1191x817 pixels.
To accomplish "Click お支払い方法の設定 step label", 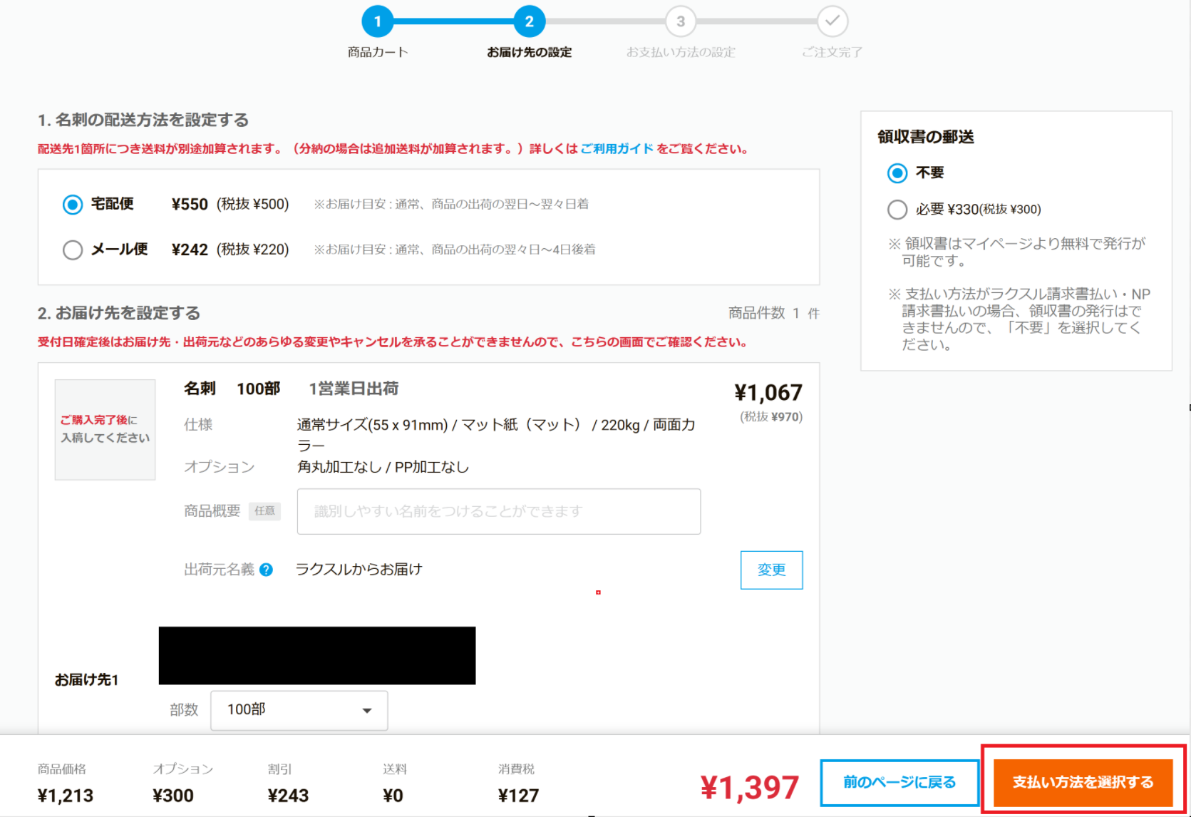I will [x=680, y=52].
